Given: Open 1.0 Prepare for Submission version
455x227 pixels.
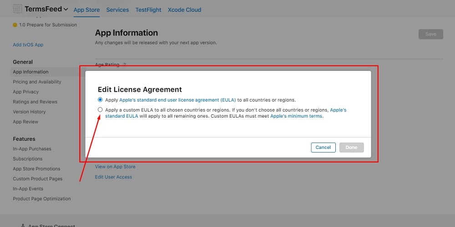Looking at the screenshot, I should (48, 25).
